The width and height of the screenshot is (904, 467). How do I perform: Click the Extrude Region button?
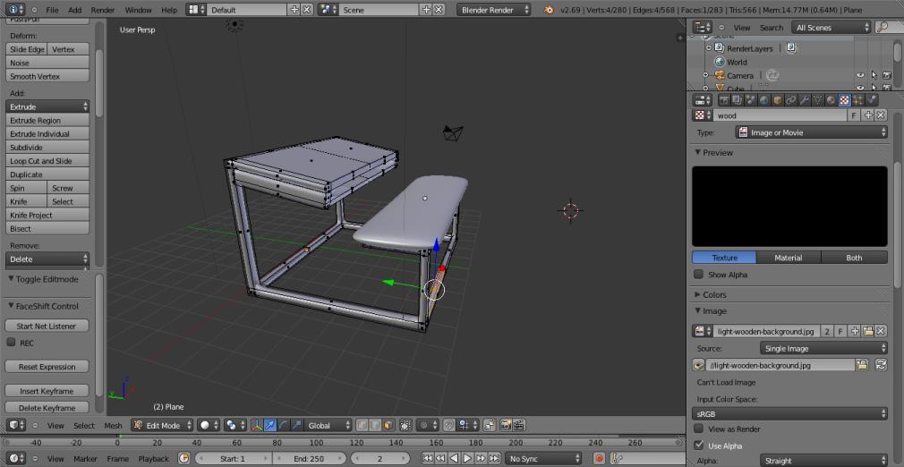pyautogui.click(x=47, y=120)
